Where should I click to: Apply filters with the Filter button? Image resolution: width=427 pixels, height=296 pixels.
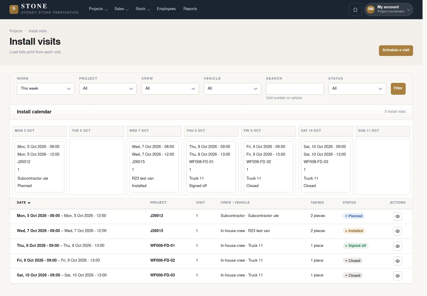(x=398, y=89)
